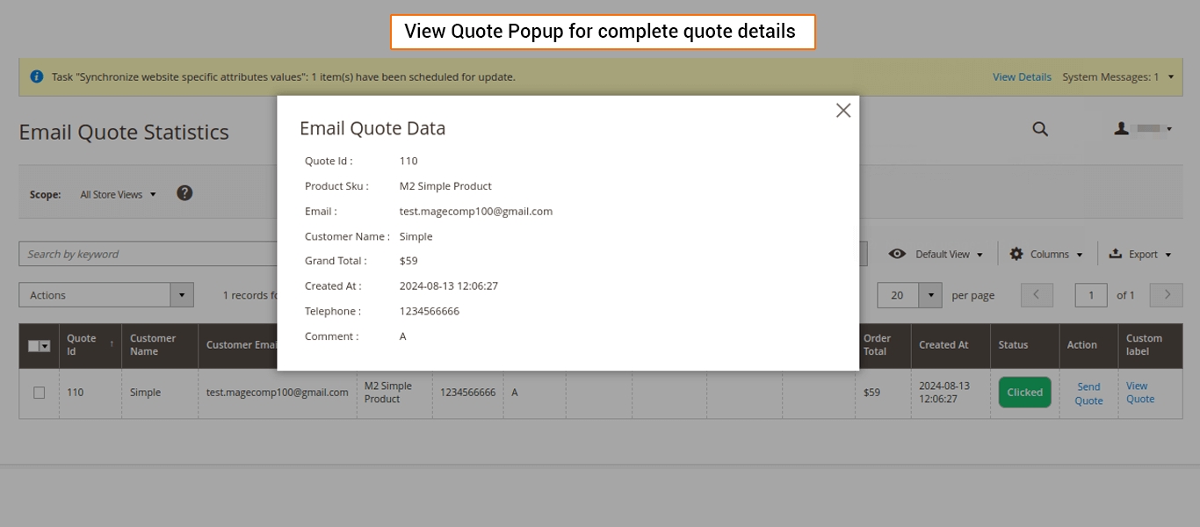Expand the Actions dropdown
Image resolution: width=1200 pixels, height=527 pixels.
click(x=182, y=295)
